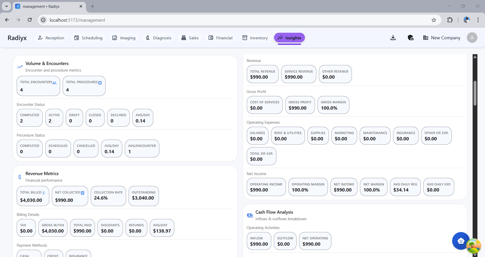The image size is (485, 257).
Task: Switch to Diagnosis page
Action: point(159,38)
